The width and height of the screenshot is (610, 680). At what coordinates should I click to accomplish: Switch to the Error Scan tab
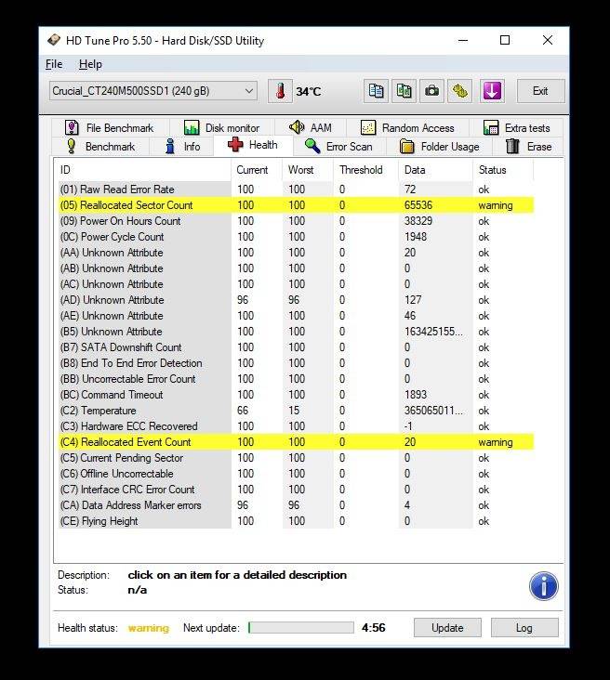(x=339, y=147)
